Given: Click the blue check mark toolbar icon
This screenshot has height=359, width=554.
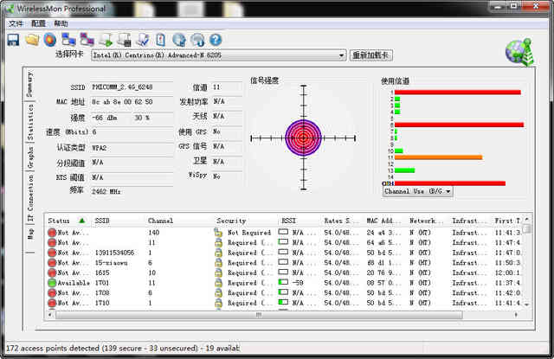Looking at the screenshot, I should tap(143, 40).
